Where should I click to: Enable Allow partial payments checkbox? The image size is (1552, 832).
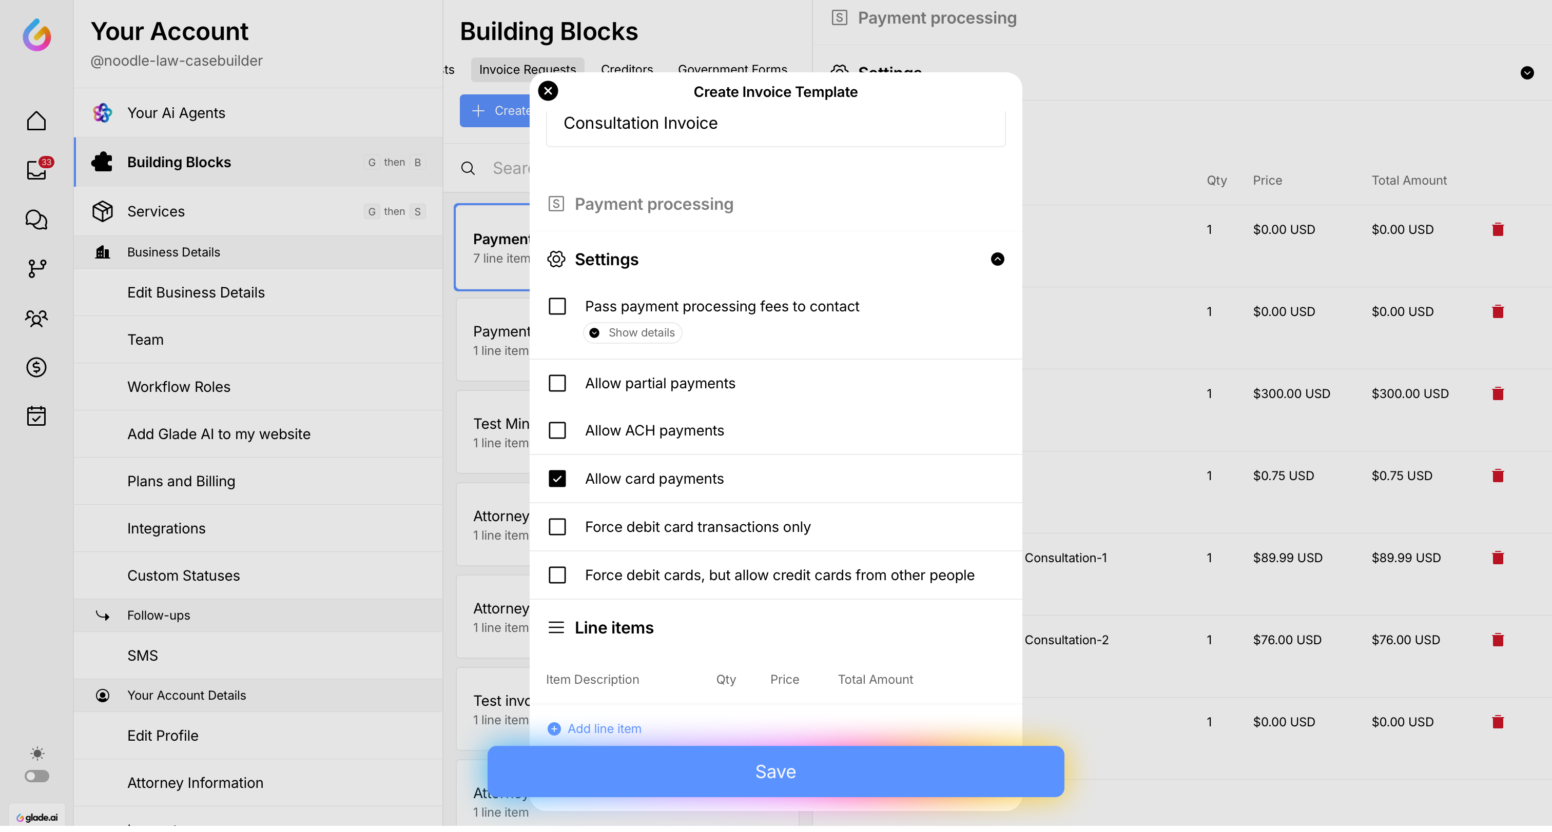pyautogui.click(x=557, y=384)
